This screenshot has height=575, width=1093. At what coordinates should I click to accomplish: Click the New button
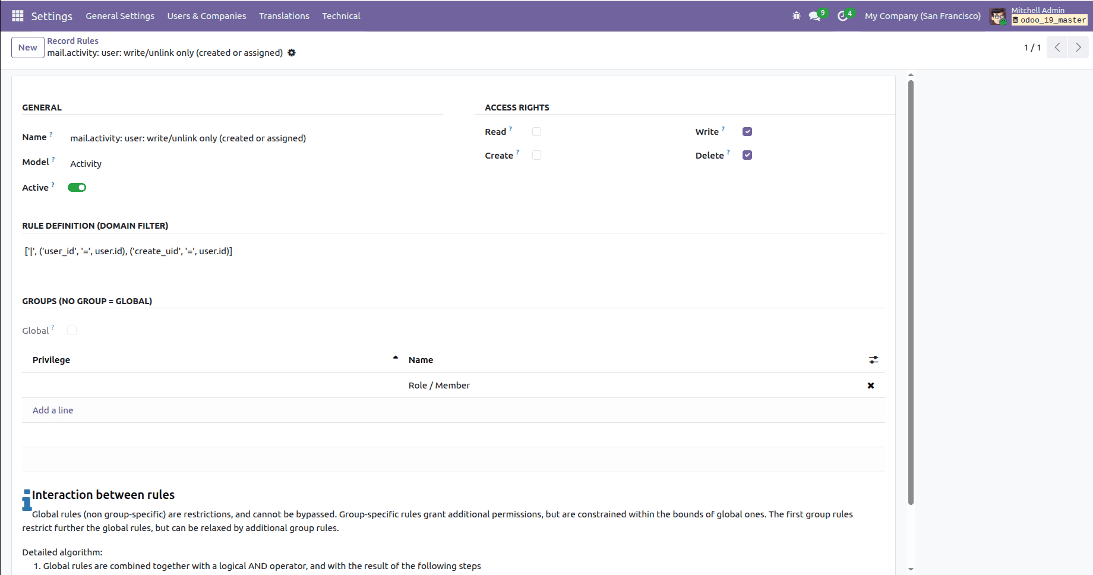pos(27,47)
